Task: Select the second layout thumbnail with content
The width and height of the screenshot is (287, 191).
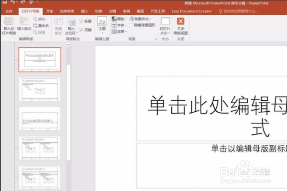Action: [40, 89]
